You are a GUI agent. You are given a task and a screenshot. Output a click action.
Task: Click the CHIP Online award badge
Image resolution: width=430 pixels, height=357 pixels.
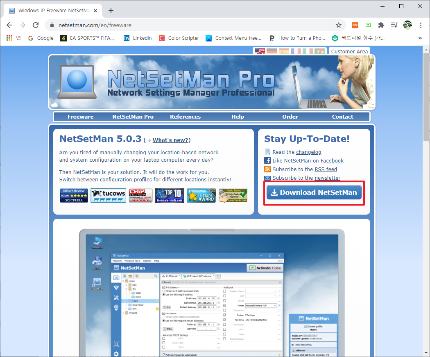141,195
